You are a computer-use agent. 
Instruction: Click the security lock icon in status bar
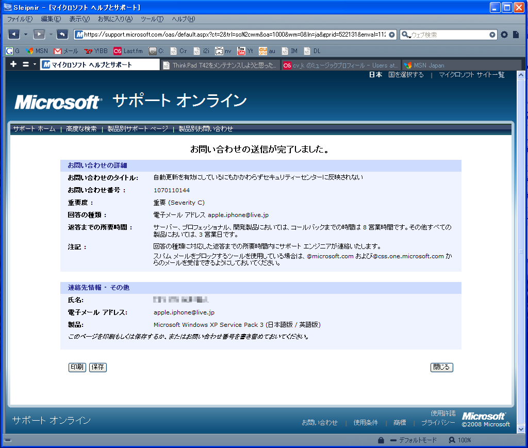(x=381, y=440)
